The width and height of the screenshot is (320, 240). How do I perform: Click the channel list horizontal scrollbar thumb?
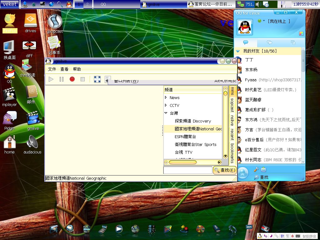[182, 162]
